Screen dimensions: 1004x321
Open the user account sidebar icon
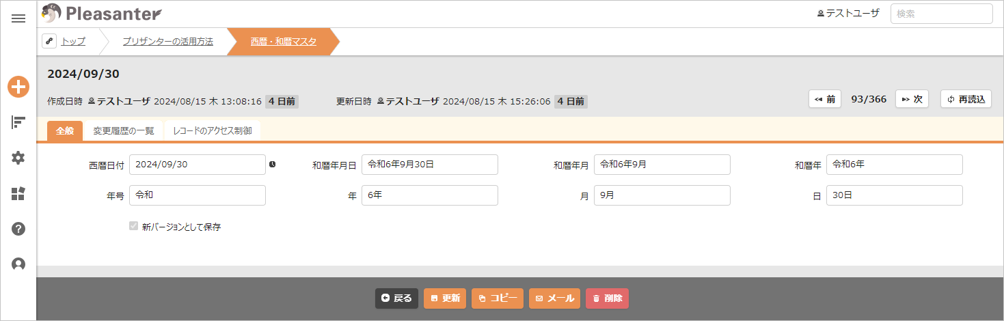tap(18, 264)
